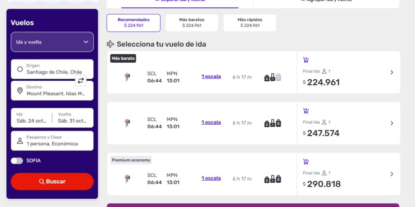Click airline logo of Premium economy flight
Viewport: 415px width, 207px height.
(x=128, y=179)
